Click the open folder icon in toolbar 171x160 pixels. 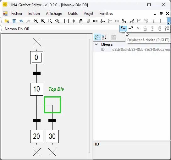pos(7,21)
